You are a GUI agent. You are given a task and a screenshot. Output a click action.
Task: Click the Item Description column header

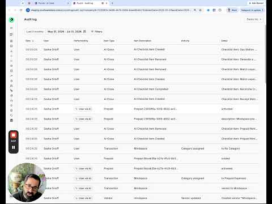pos(143,41)
